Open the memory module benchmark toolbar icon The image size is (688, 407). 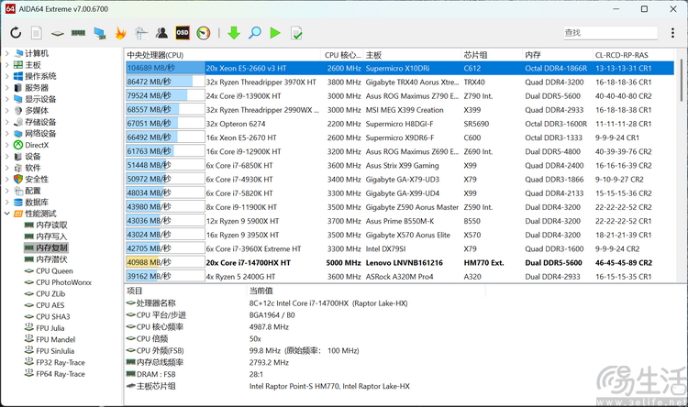[78, 33]
